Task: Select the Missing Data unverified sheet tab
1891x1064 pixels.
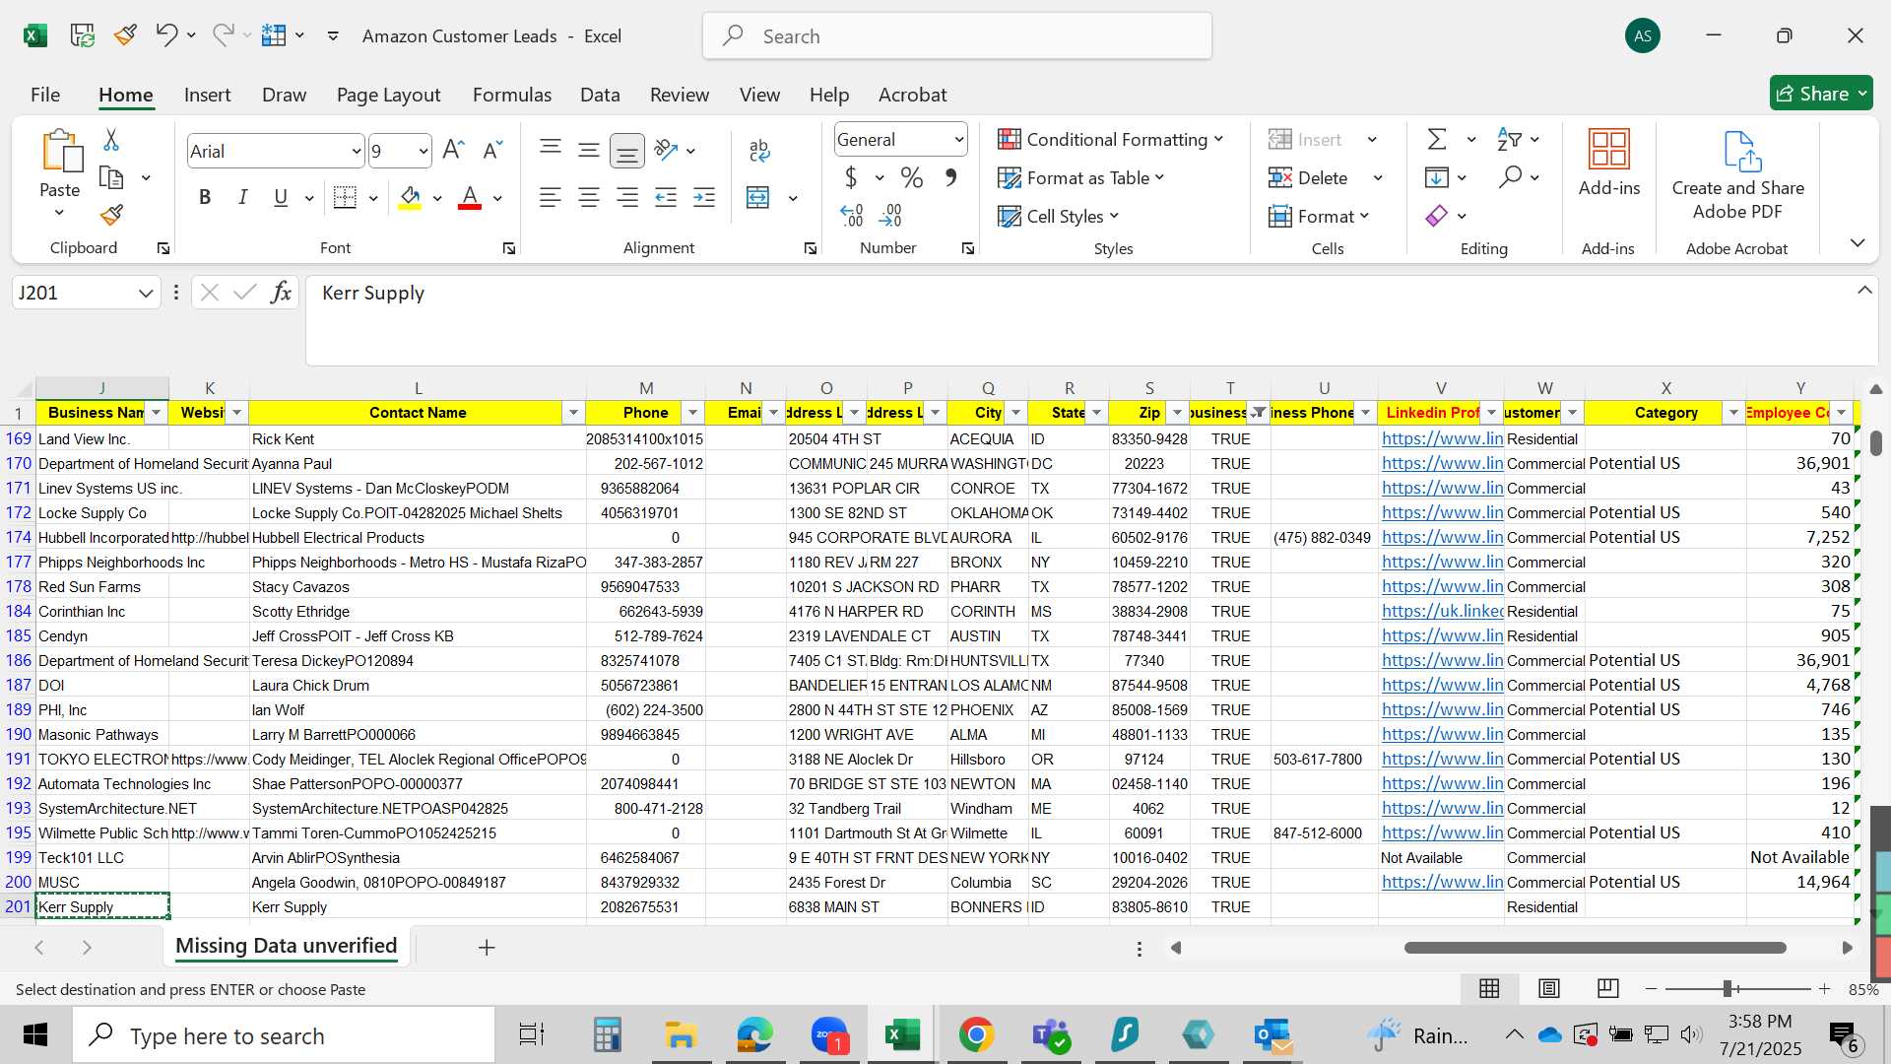Action: click(x=287, y=946)
